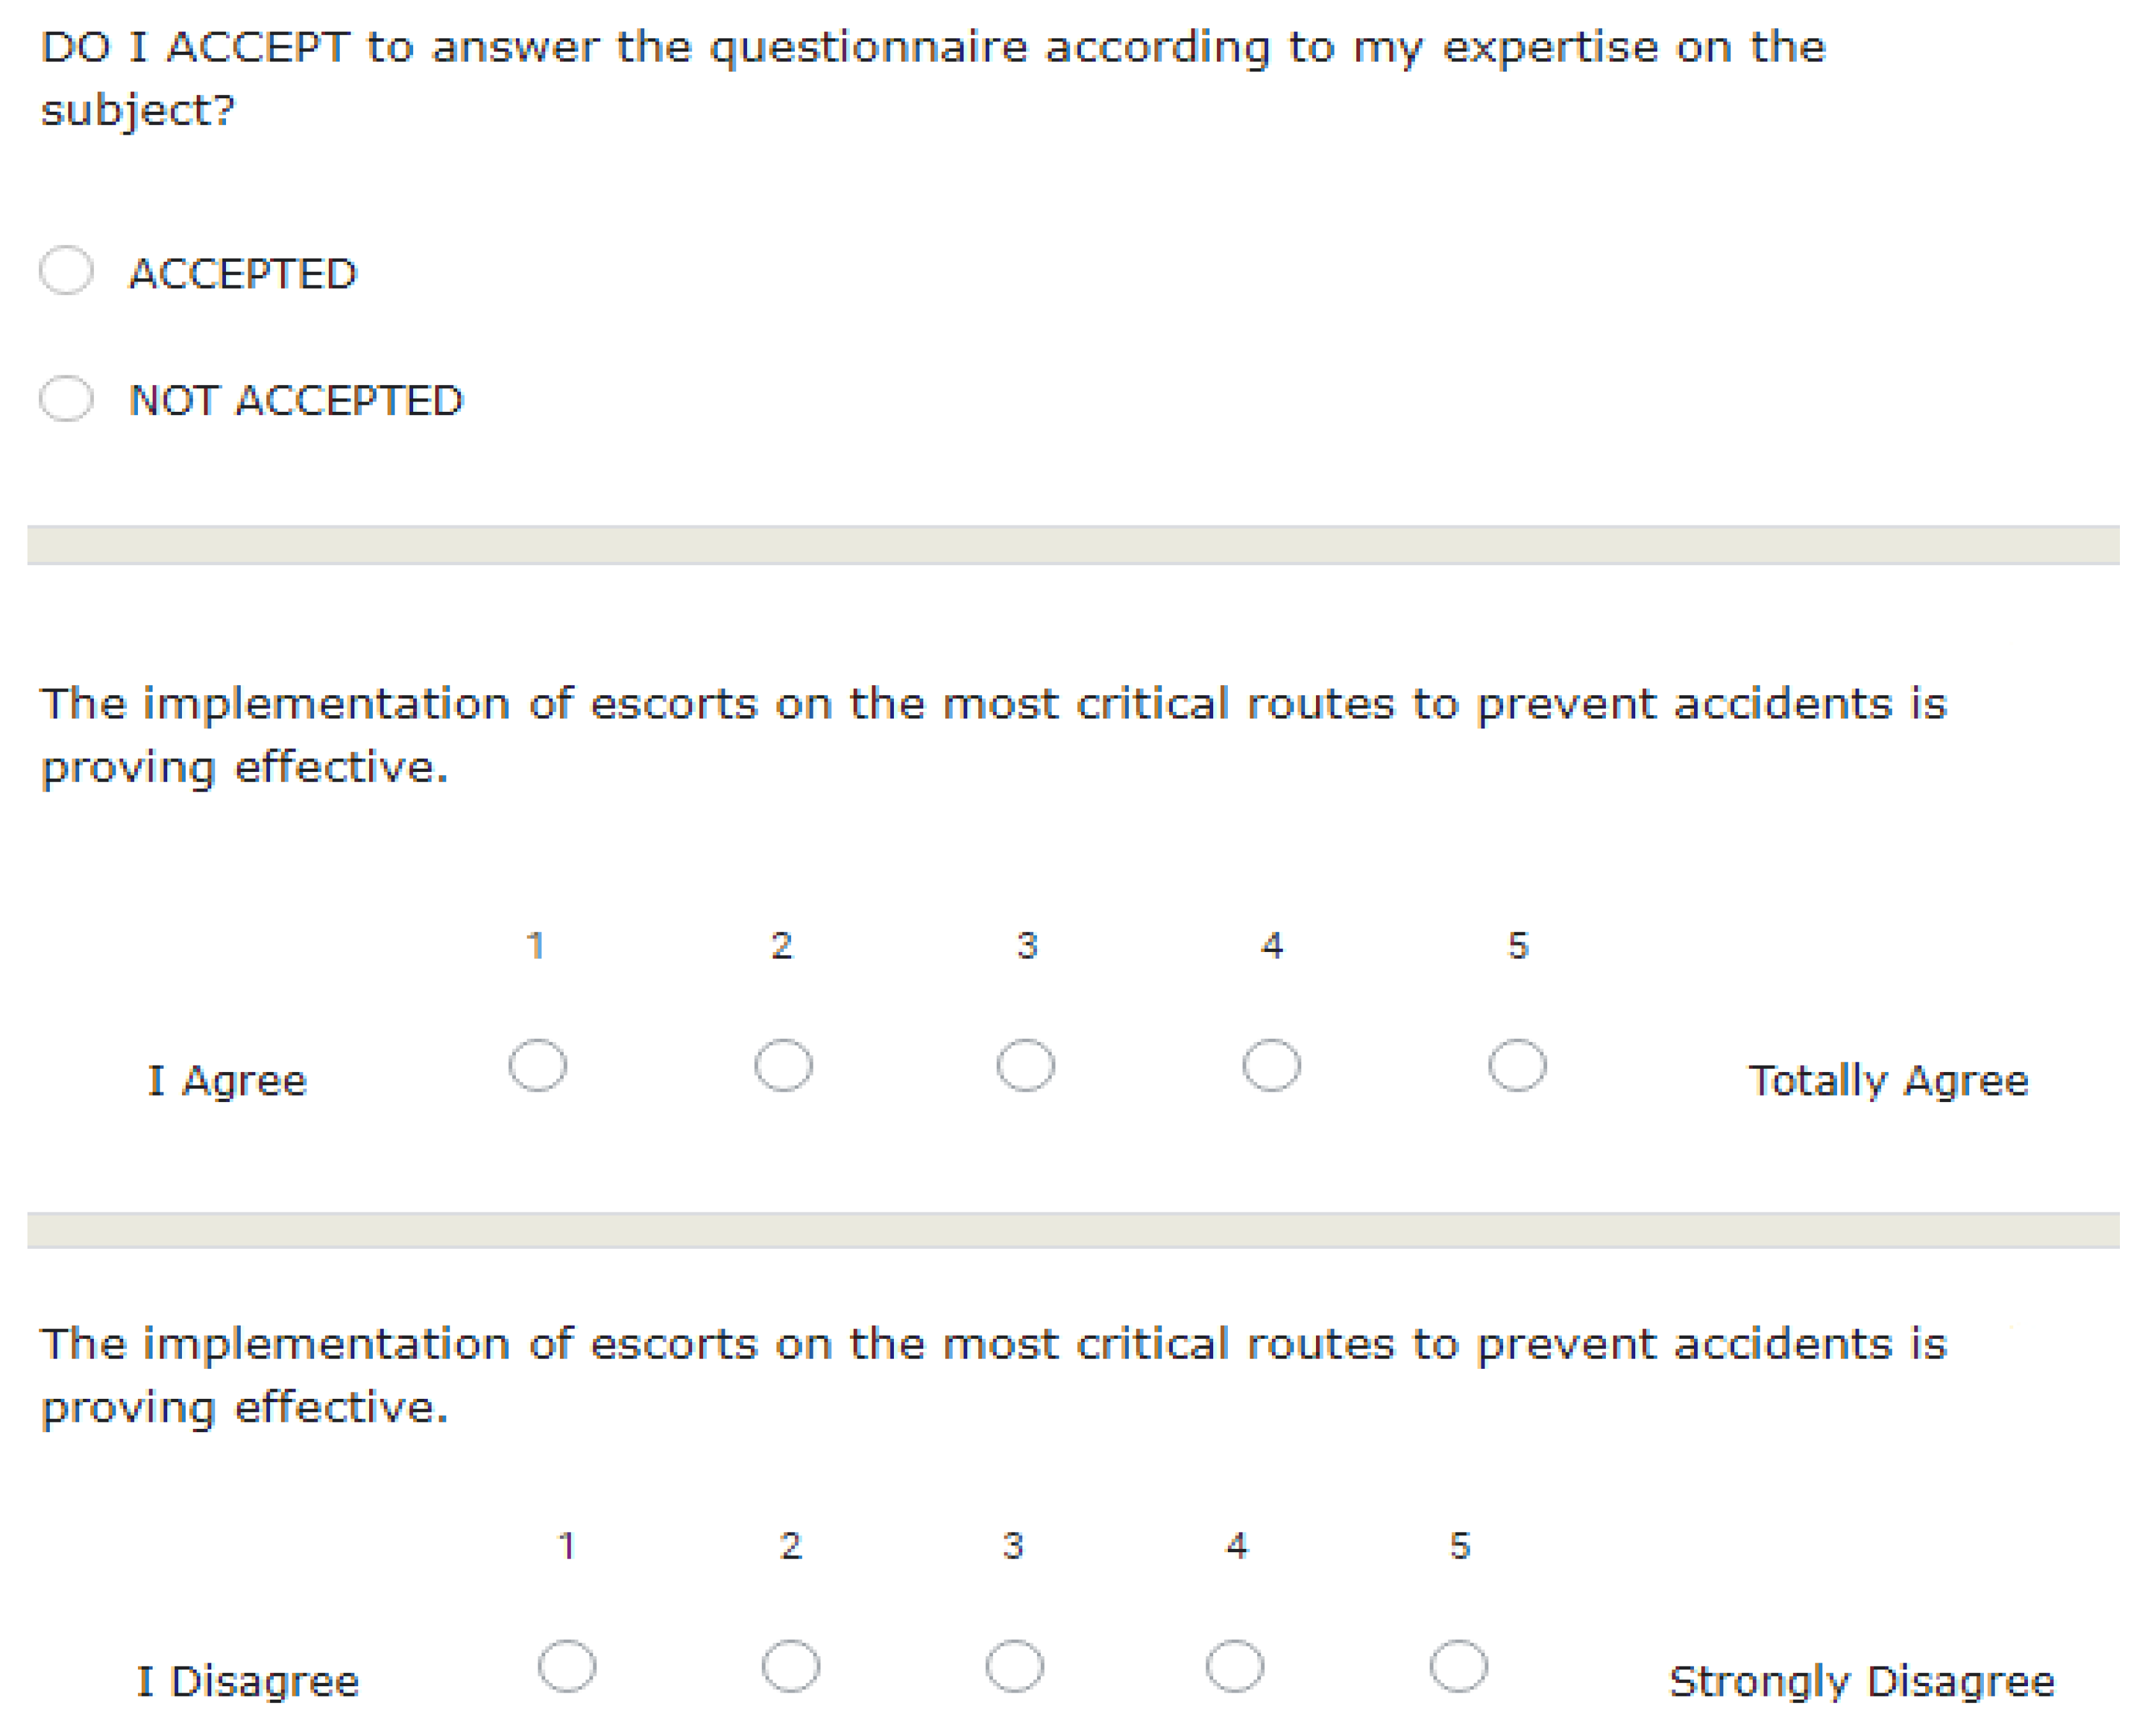Select the NOT ACCEPTED radio button
The image size is (2148, 1736).
(x=67, y=398)
